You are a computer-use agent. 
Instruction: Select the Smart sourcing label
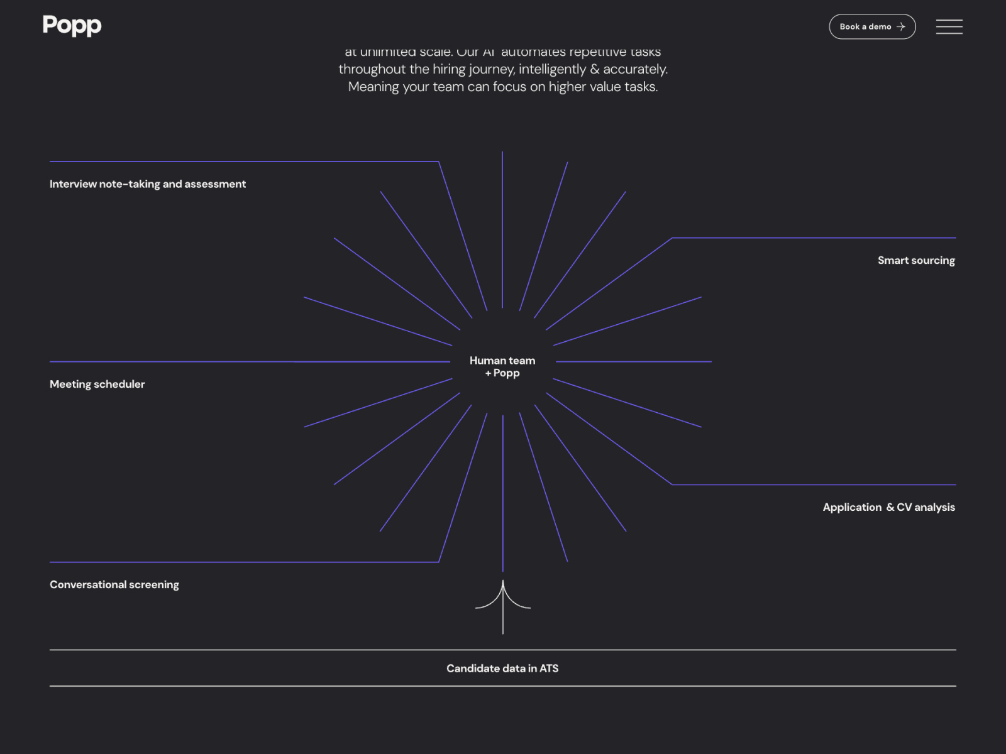tap(916, 260)
